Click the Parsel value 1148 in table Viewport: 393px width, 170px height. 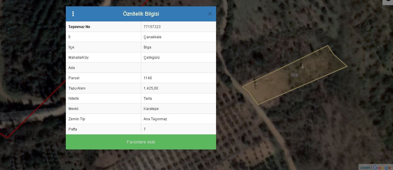click(x=148, y=78)
